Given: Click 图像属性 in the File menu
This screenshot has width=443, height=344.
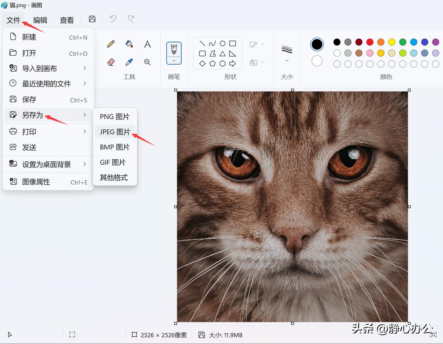Looking at the screenshot, I should [36, 182].
